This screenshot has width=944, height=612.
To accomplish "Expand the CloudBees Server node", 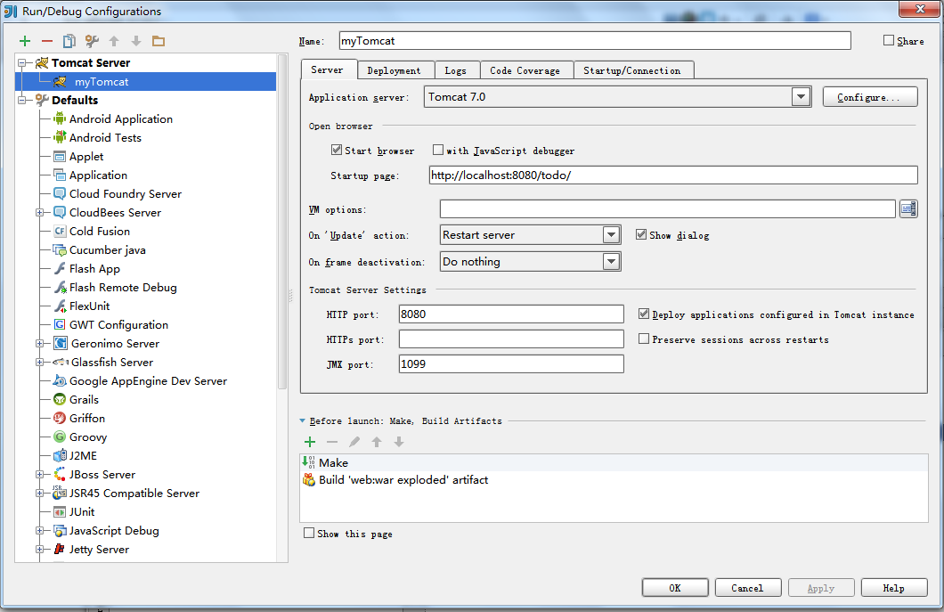I will pos(40,213).
